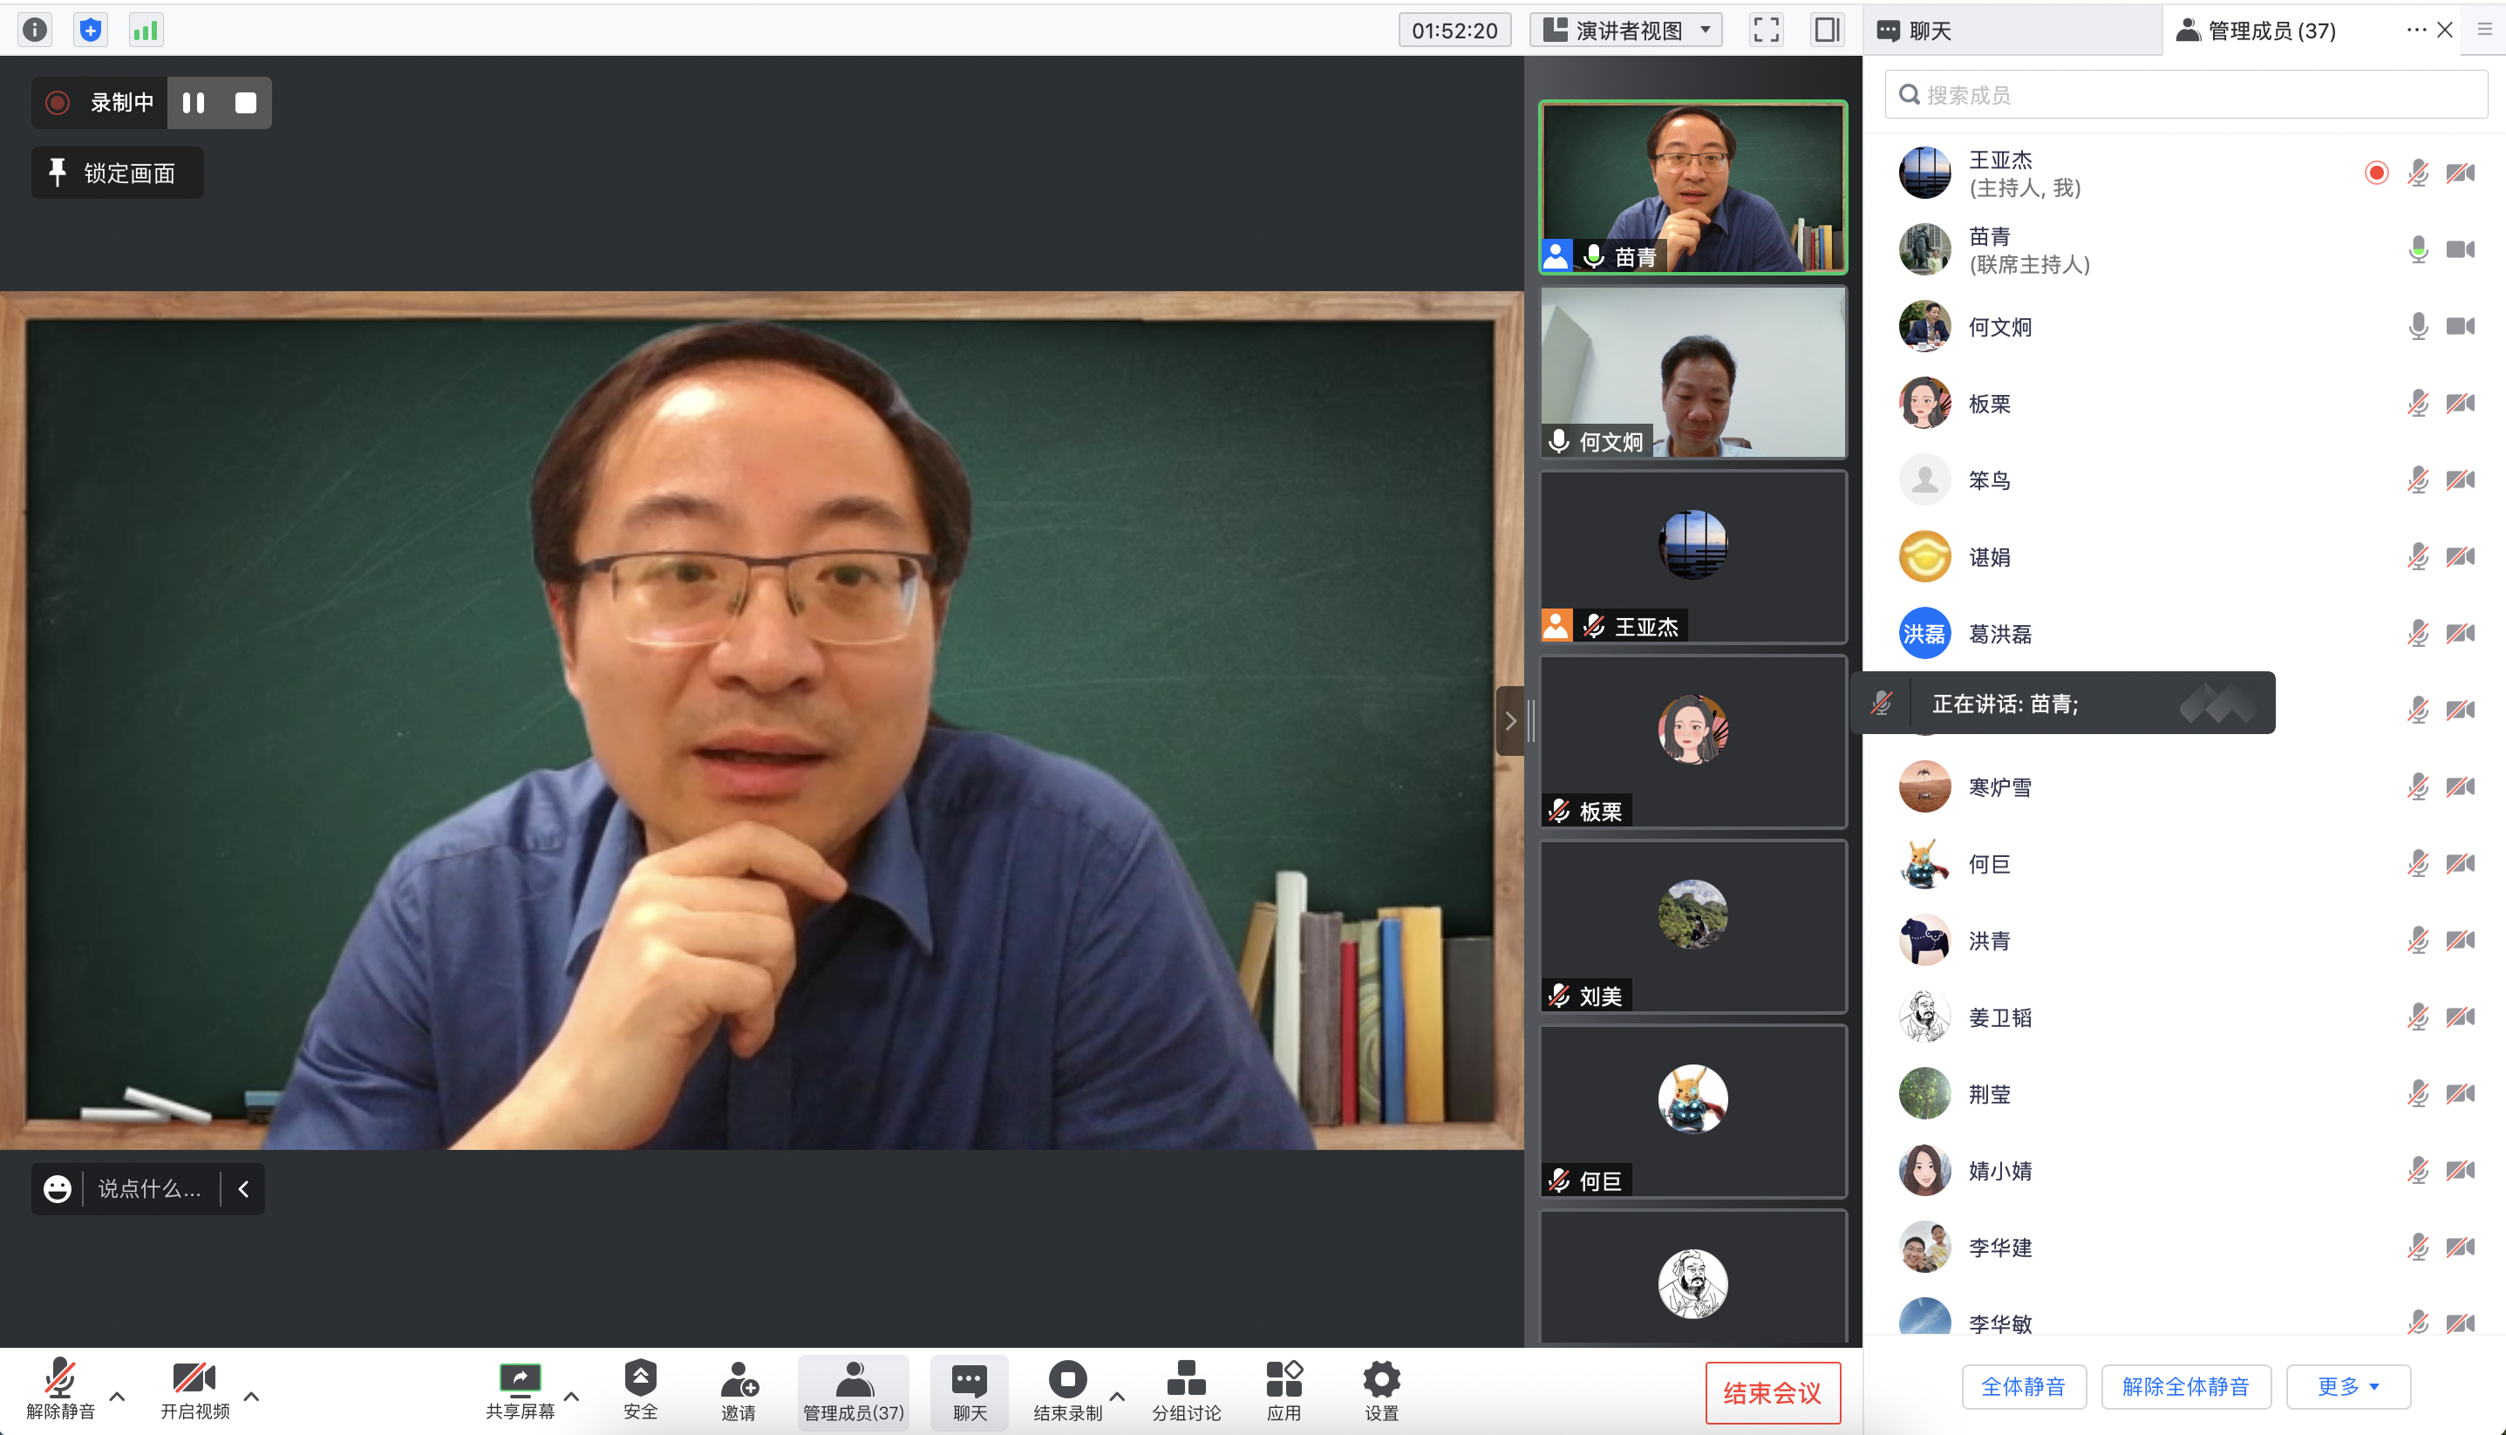Click the 全体静音 mute all button
The height and width of the screenshot is (1435, 2506).
pyautogui.click(x=2022, y=1387)
